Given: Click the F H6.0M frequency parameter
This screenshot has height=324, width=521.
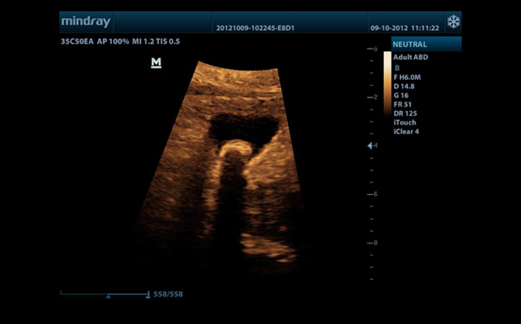Looking at the screenshot, I should [x=407, y=77].
